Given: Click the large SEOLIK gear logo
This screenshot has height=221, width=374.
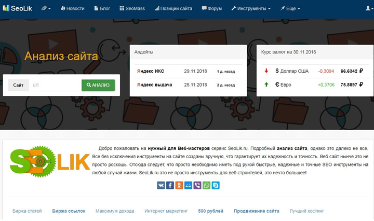Looking at the screenshot, I should click(x=50, y=162).
